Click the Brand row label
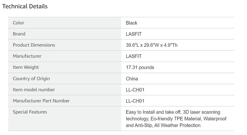247x135 pixels. pos(19,34)
